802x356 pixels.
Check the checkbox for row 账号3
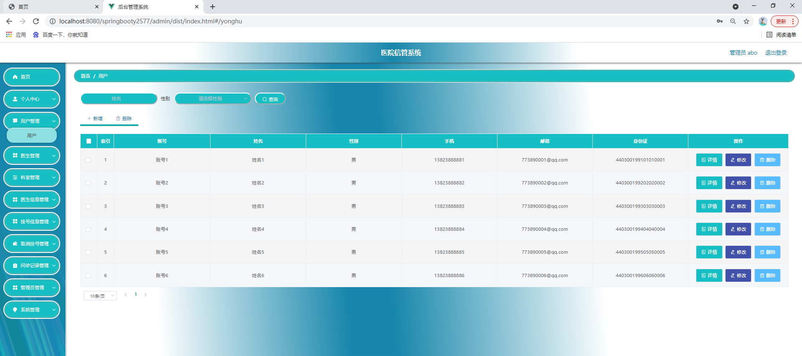pyautogui.click(x=88, y=206)
